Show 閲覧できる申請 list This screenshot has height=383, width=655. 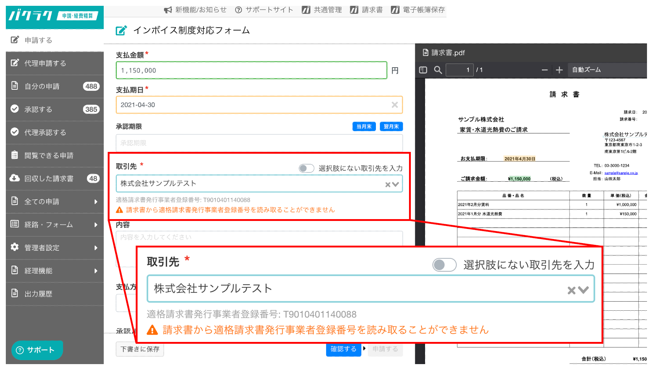coord(55,156)
